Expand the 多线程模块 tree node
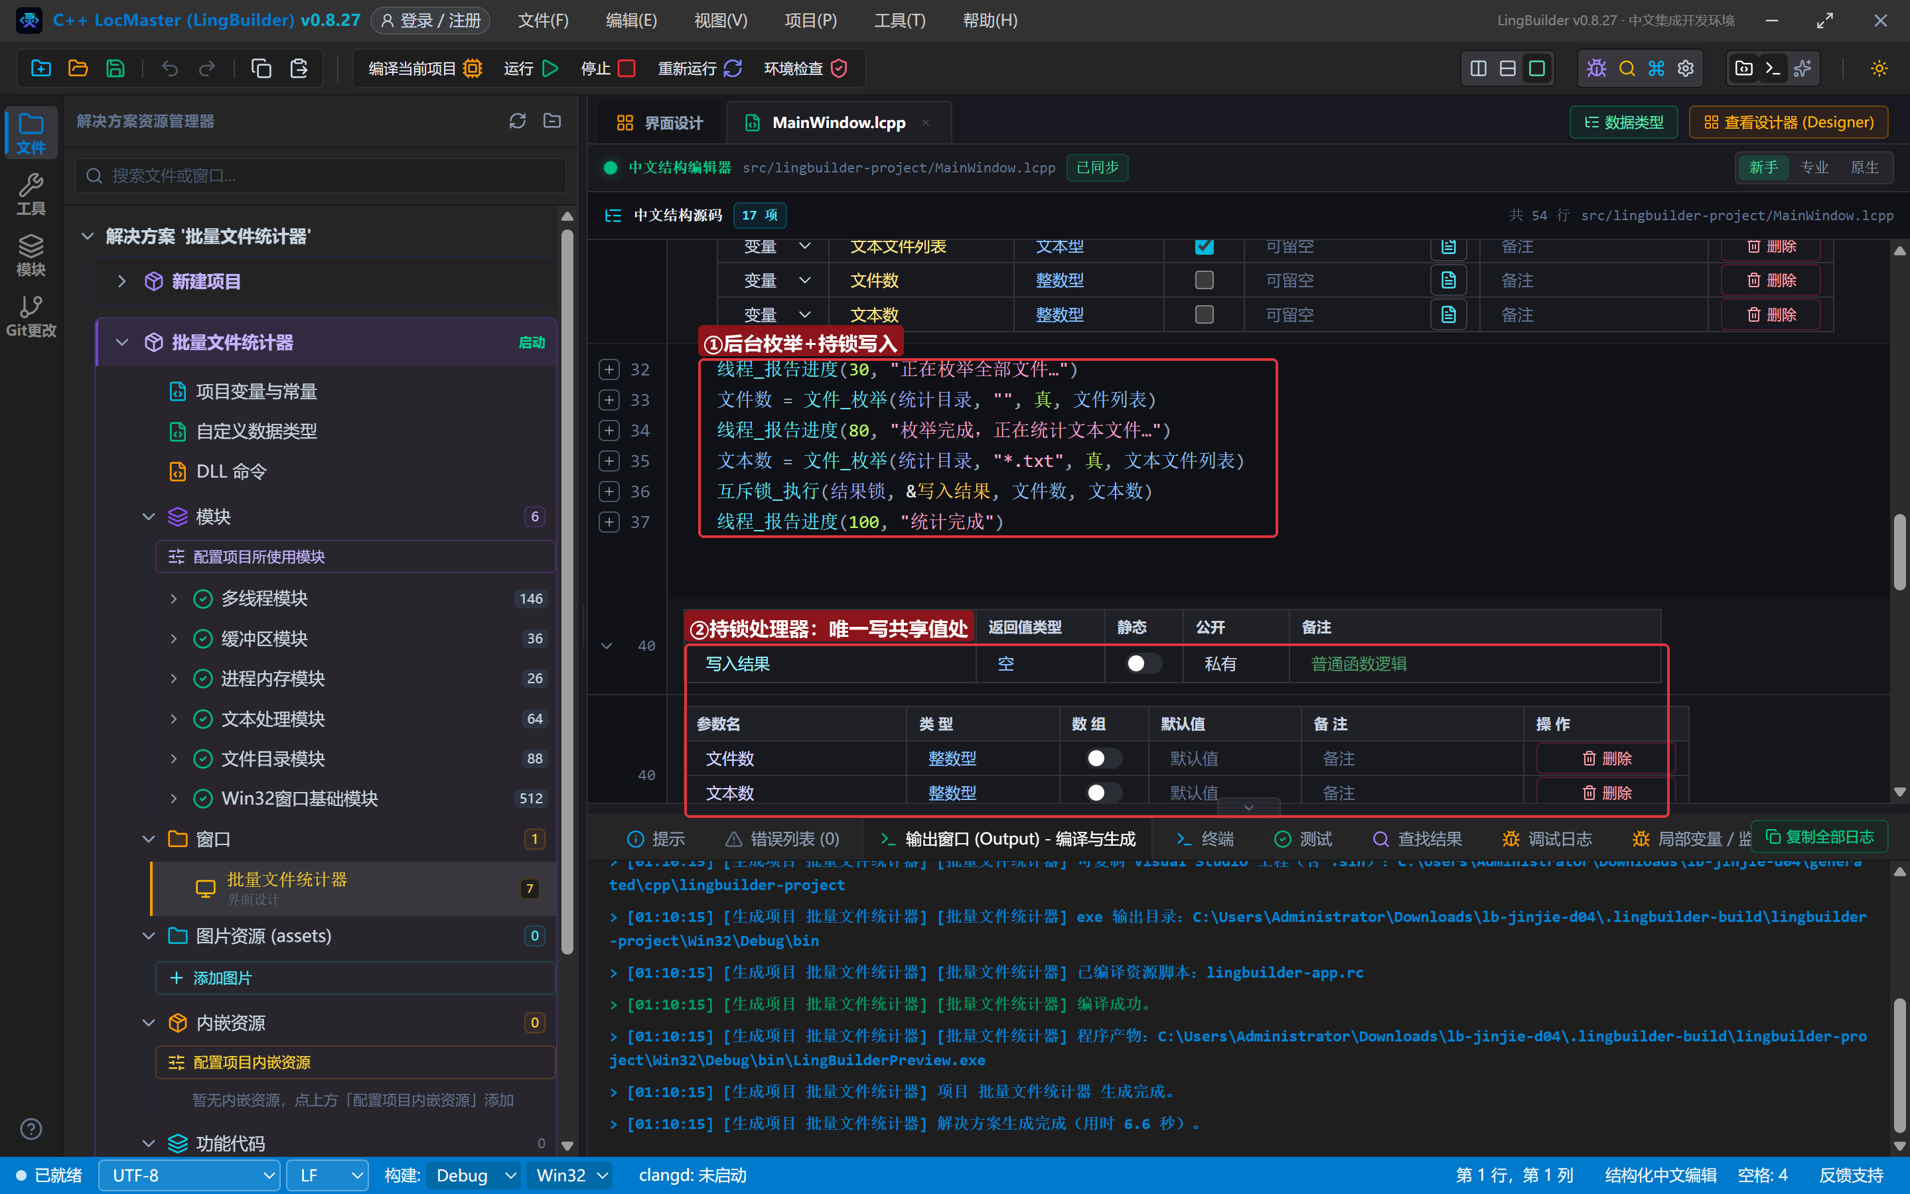 click(x=174, y=598)
